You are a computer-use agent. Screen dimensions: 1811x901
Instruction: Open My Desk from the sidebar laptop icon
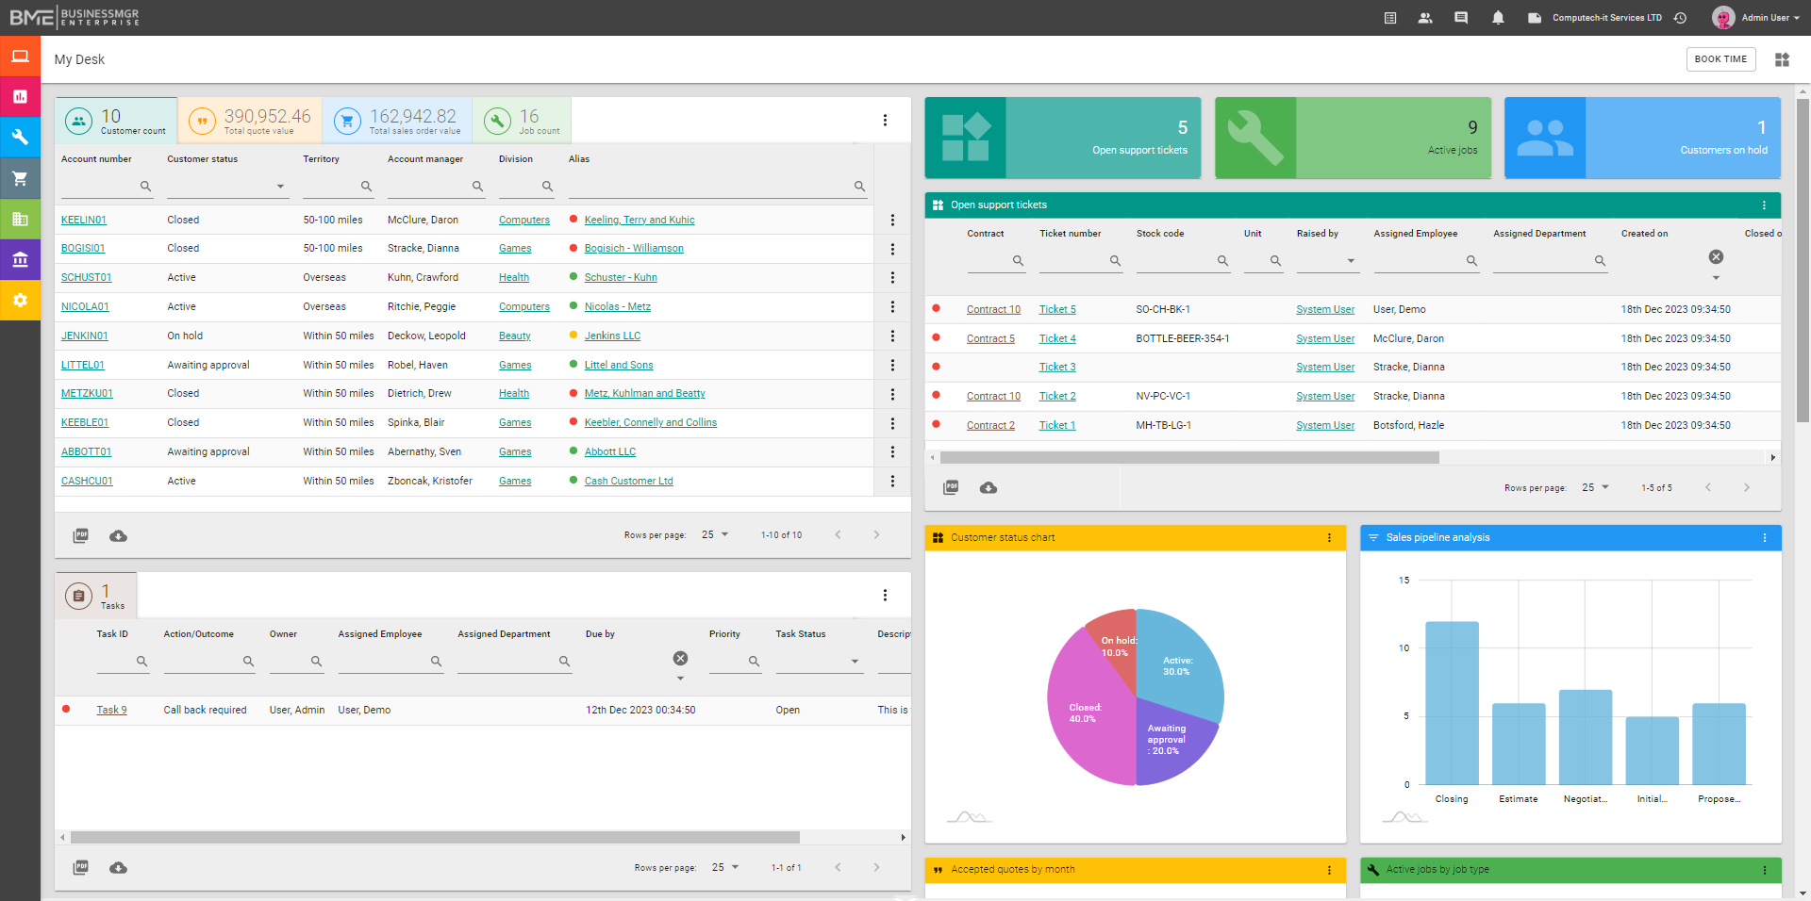21,57
